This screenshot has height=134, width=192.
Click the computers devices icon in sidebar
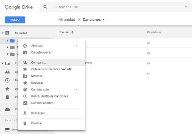(x=7, y=64)
